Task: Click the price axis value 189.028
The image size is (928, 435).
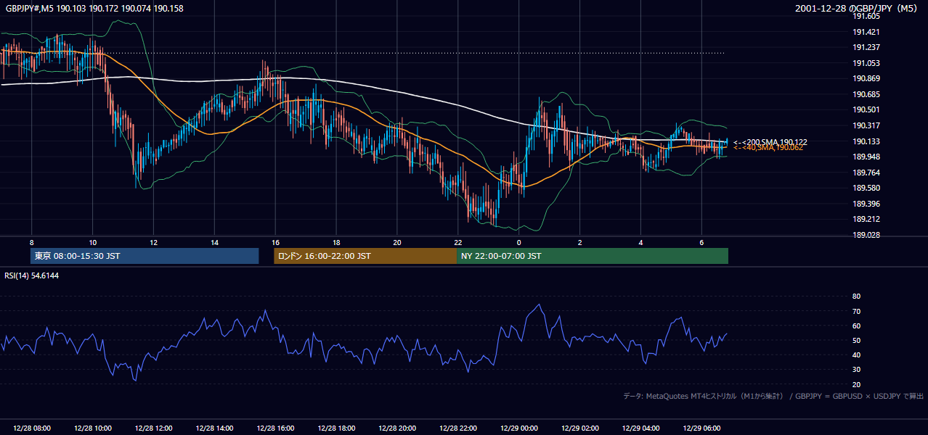Action: (866, 235)
